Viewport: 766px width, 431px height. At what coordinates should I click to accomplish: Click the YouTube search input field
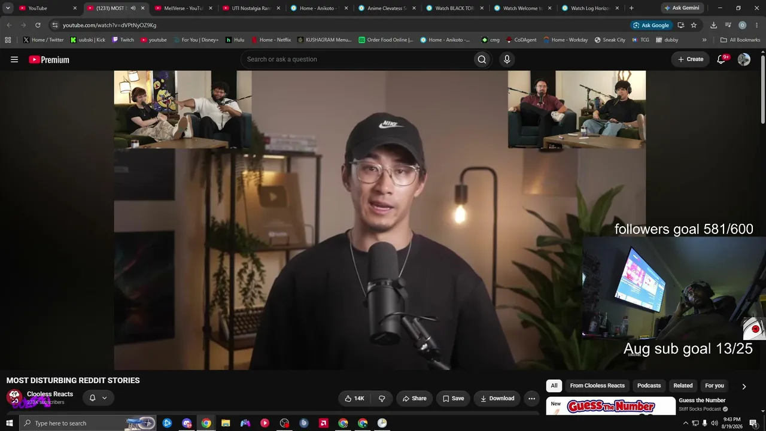pos(358,59)
